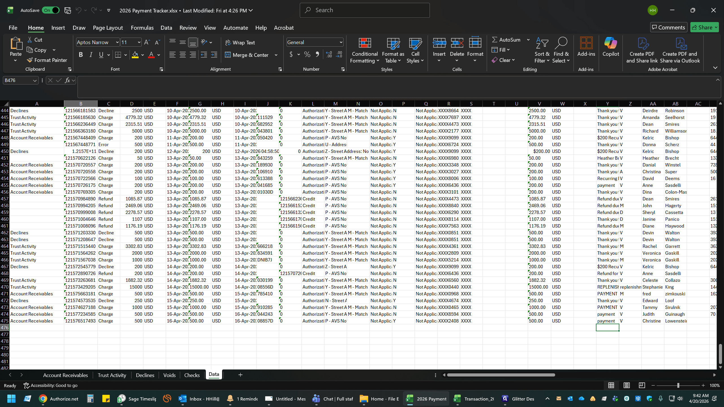Apply Bold formatting
724x407 pixels.
point(81,55)
